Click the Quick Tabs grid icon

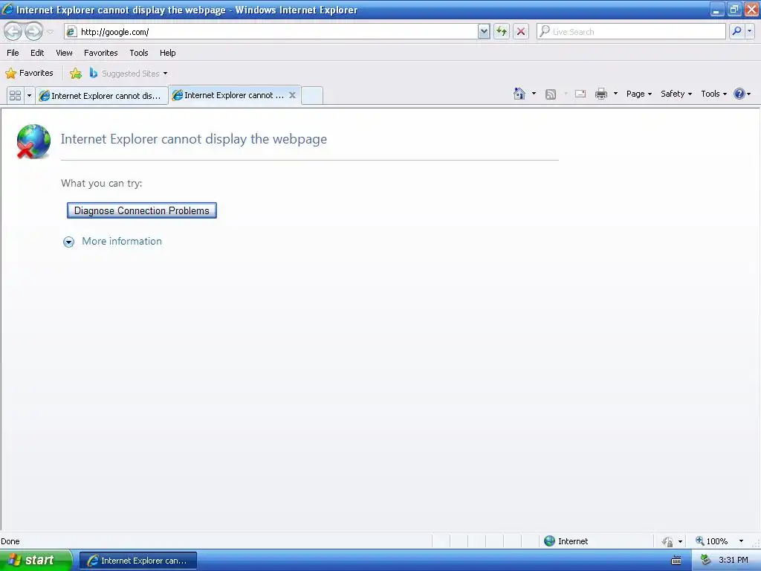15,95
